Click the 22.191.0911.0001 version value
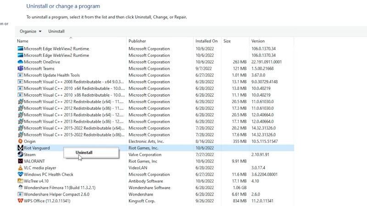This screenshot has height=206, width=367. click(x=267, y=62)
